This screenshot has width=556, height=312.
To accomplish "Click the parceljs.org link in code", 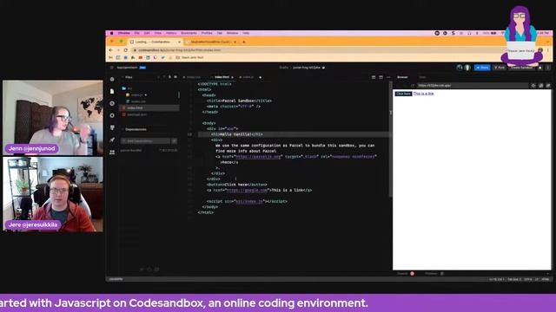I will coord(258,156).
